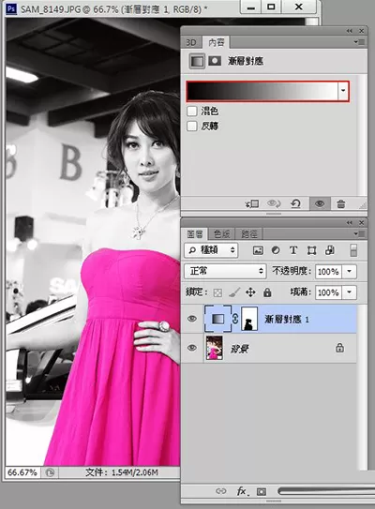Hide the 背景 layer eye
This screenshot has height=509, width=375.
(192, 348)
